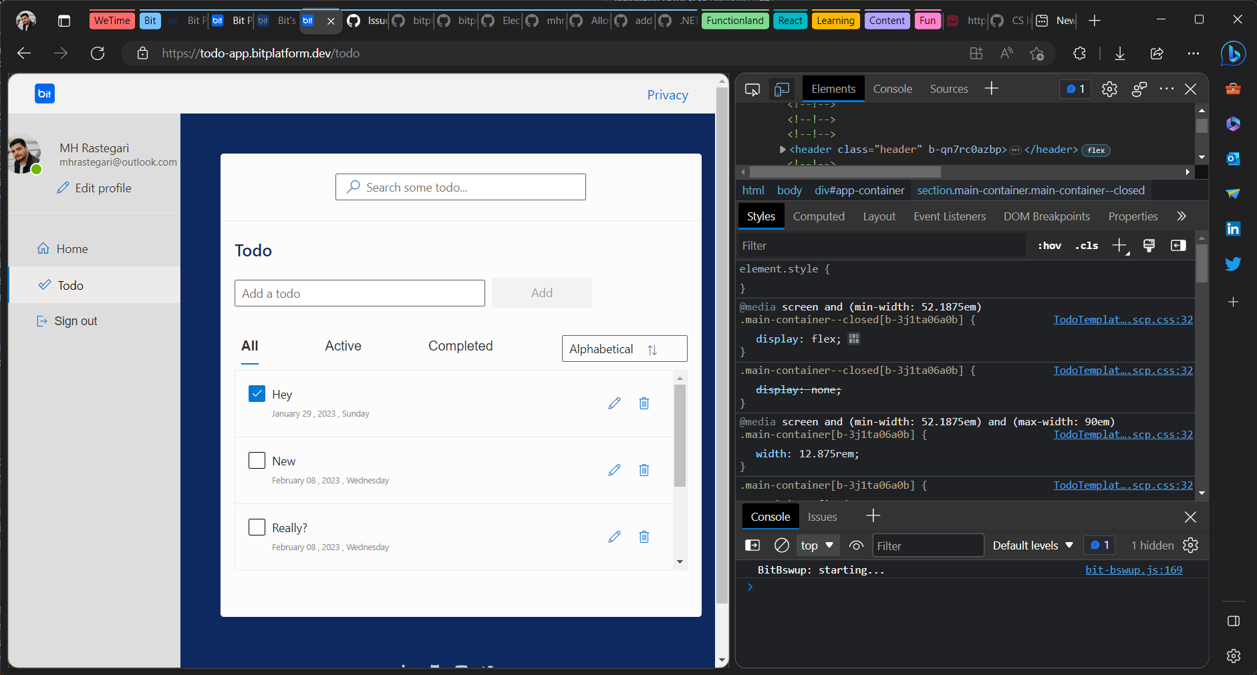Select the inspect element tool in DevTools

(x=753, y=88)
